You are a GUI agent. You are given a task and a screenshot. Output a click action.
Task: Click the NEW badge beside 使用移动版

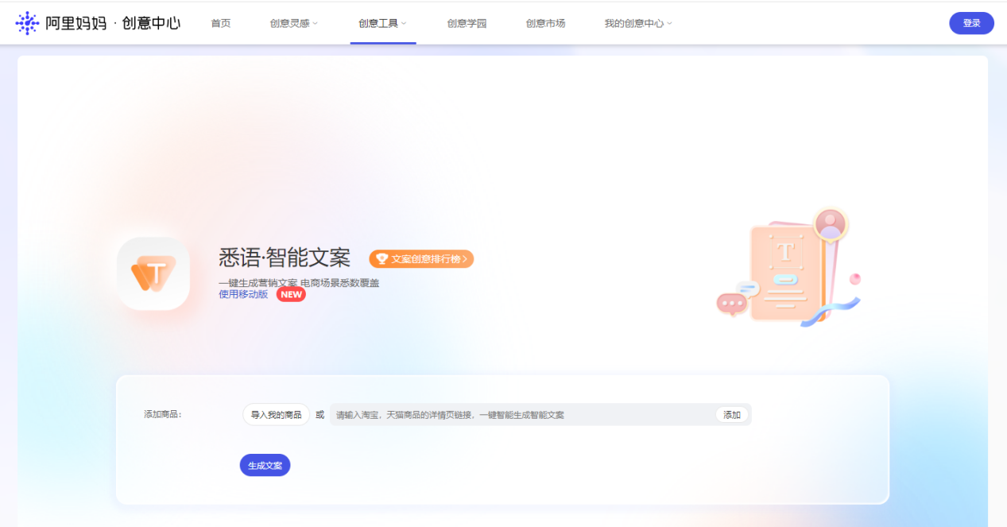pos(291,294)
